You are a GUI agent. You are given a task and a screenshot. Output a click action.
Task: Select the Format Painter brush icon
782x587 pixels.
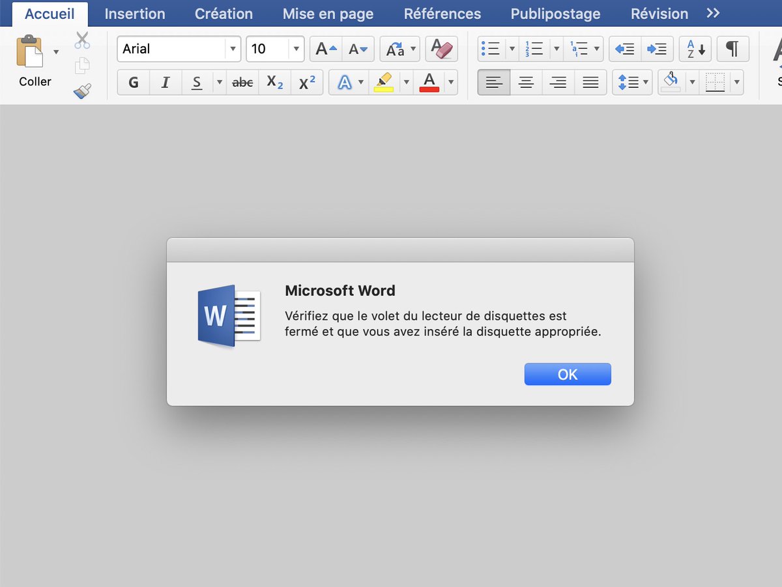82,91
